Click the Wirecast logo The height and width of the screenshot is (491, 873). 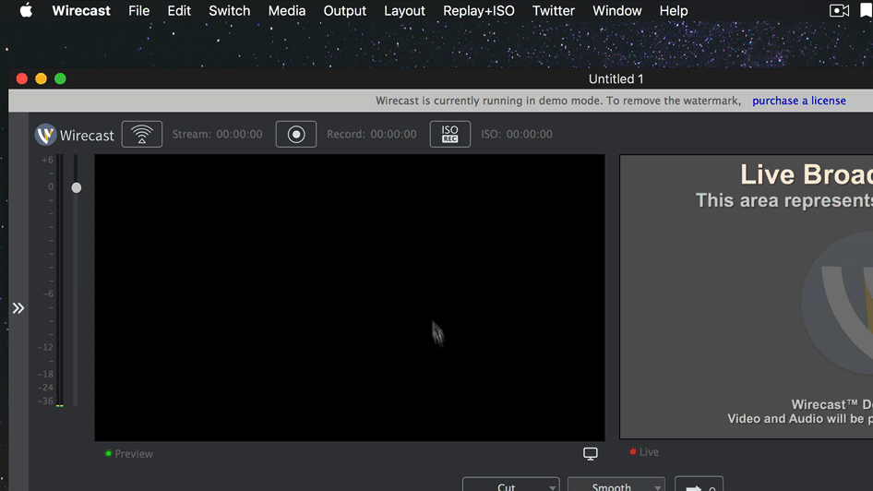pyautogui.click(x=74, y=136)
